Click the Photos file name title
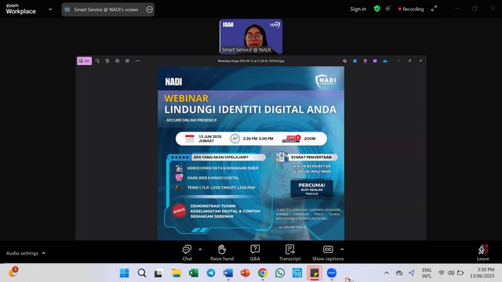502x282 pixels. pos(251,61)
